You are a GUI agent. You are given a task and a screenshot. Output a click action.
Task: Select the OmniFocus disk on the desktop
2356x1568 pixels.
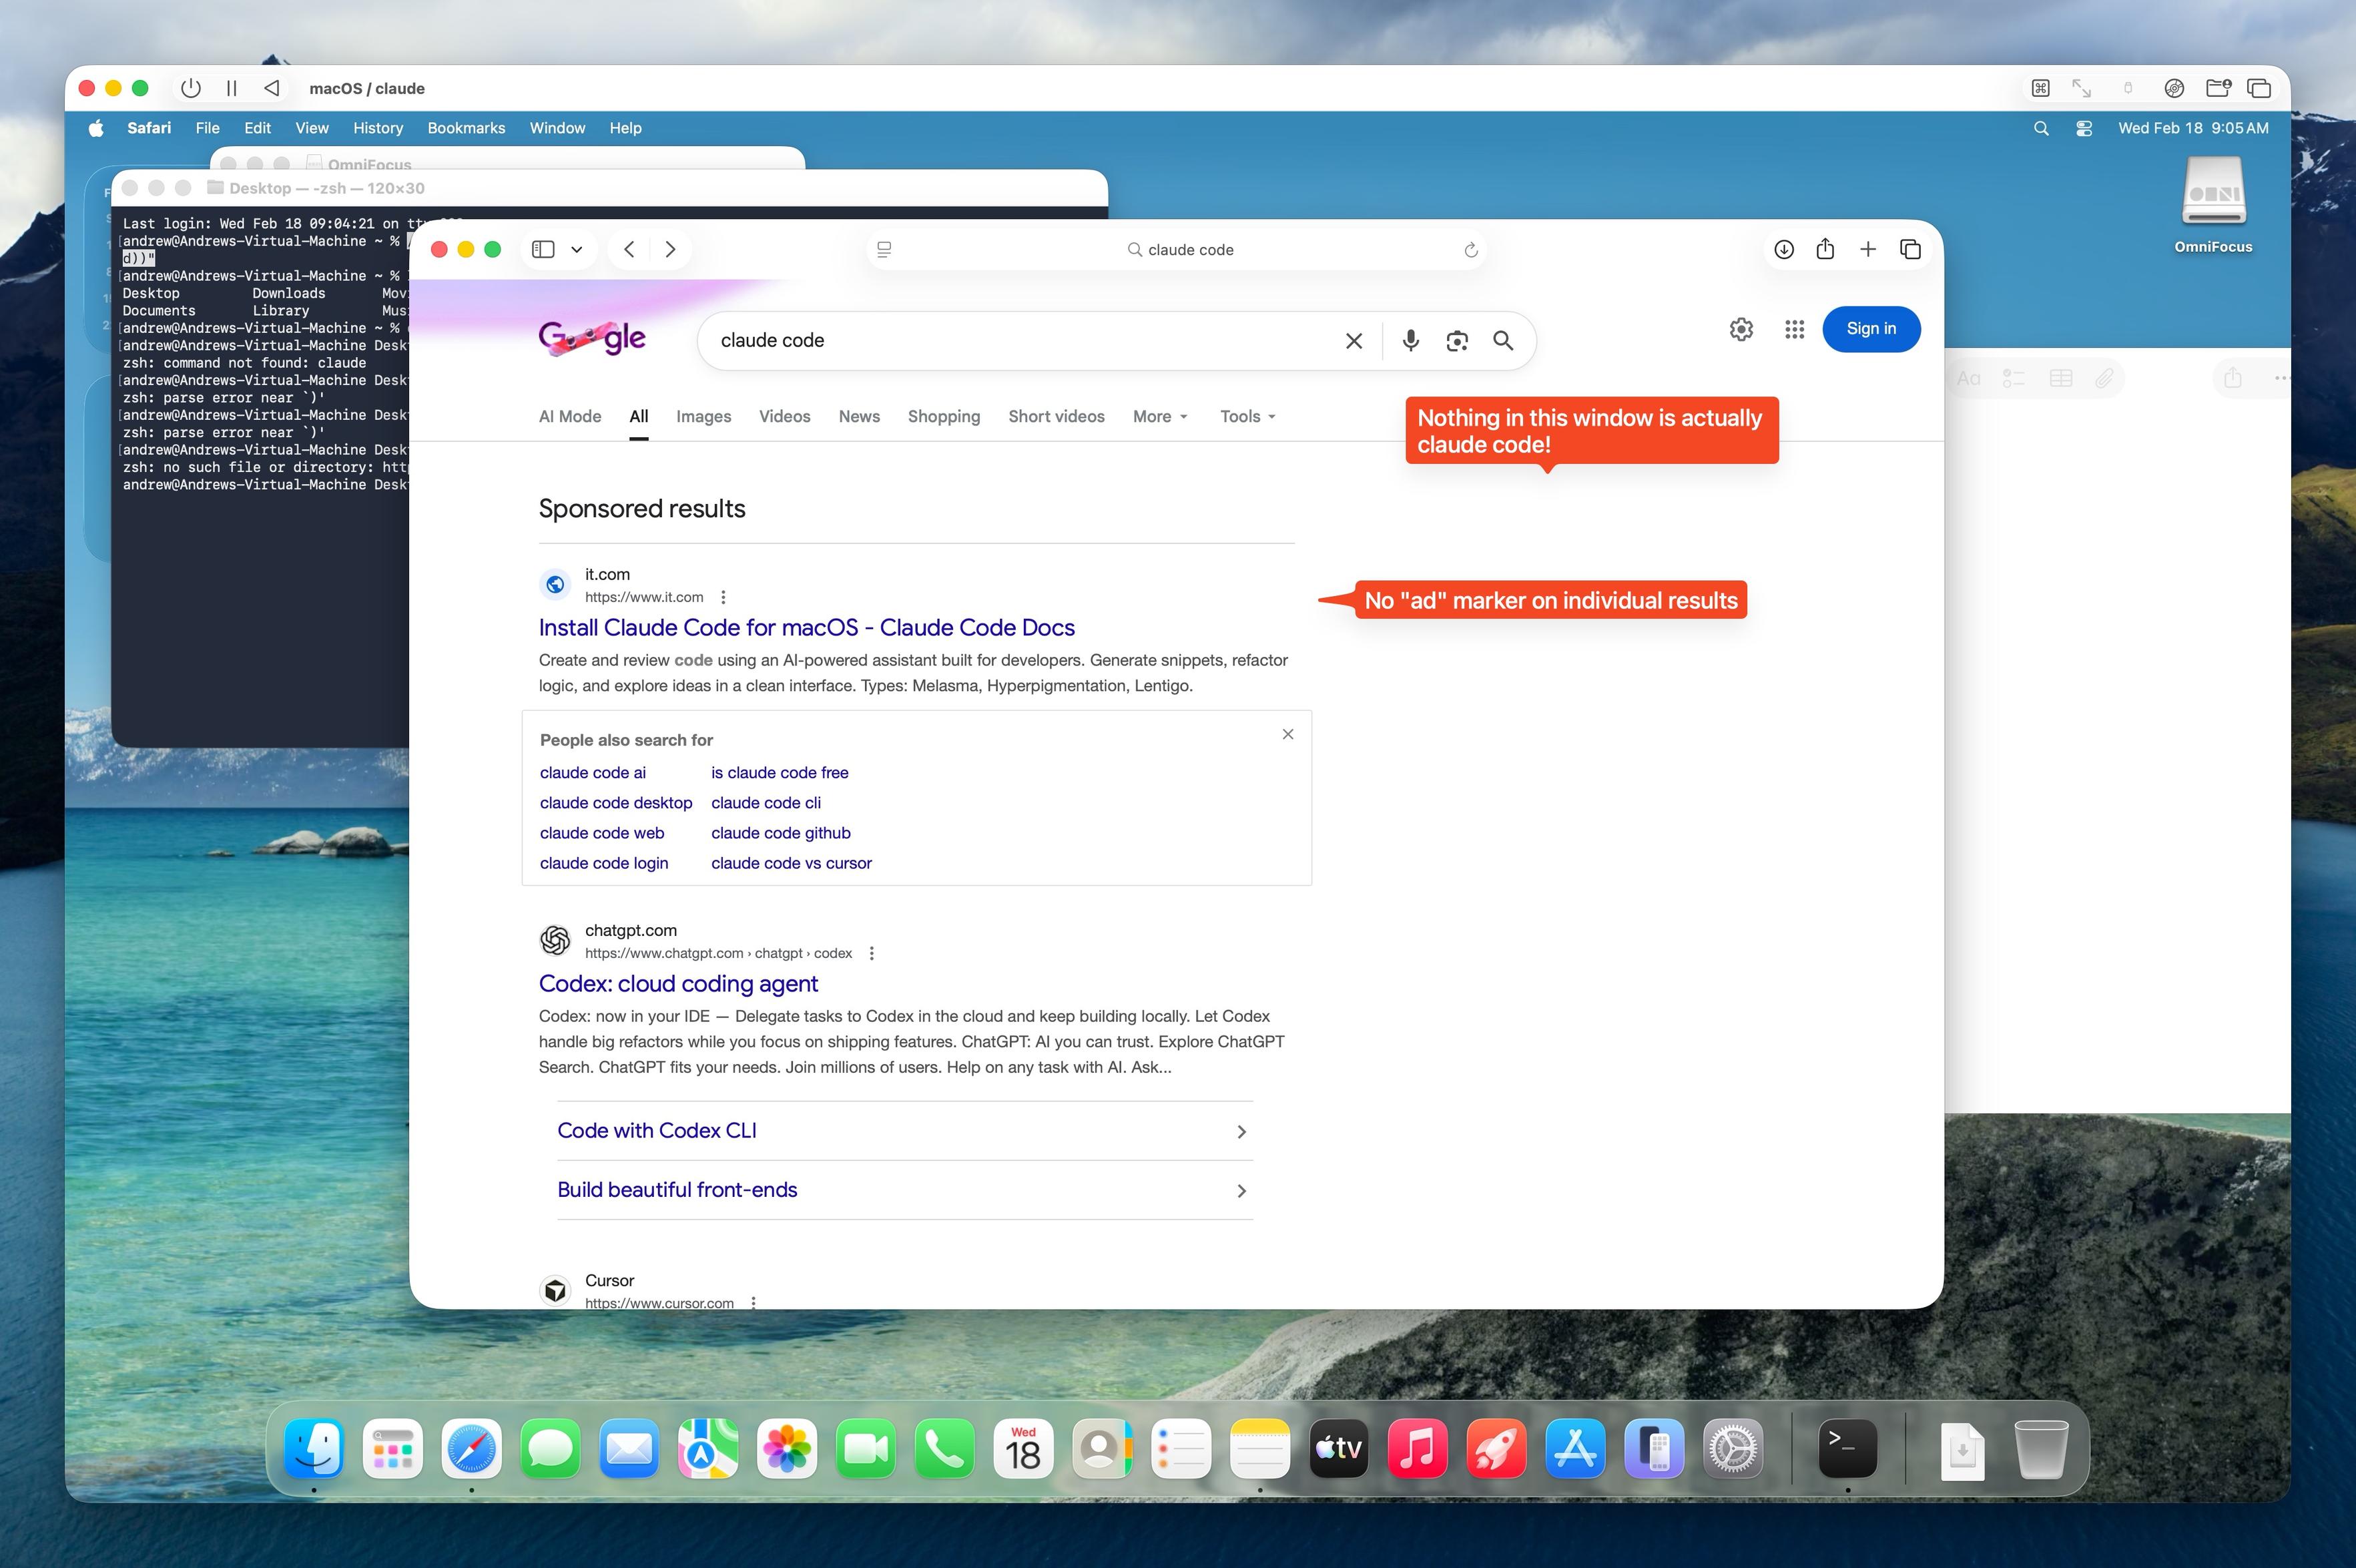click(2214, 205)
